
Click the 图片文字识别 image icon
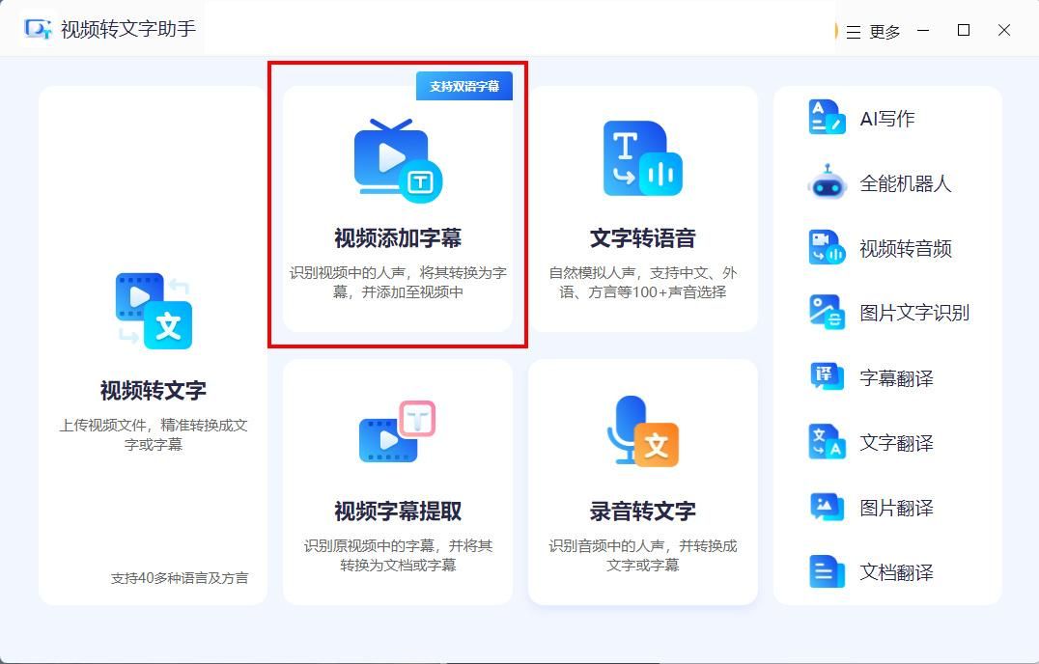tap(827, 312)
